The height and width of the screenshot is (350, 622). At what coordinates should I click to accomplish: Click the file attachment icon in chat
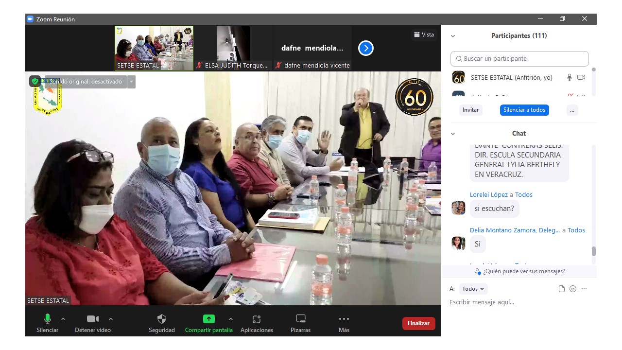pos(562,289)
